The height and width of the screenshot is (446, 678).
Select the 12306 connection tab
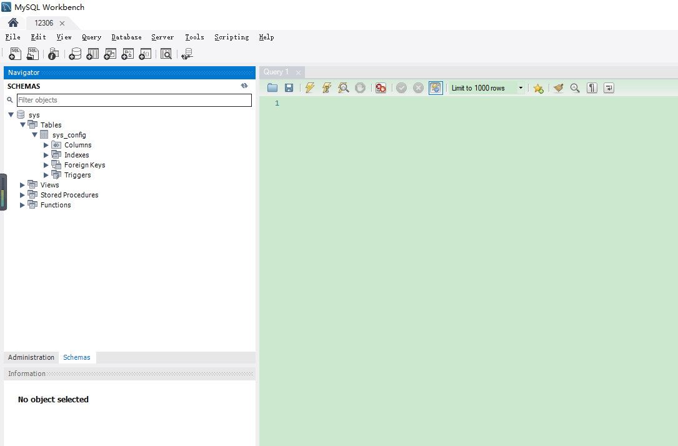click(44, 23)
